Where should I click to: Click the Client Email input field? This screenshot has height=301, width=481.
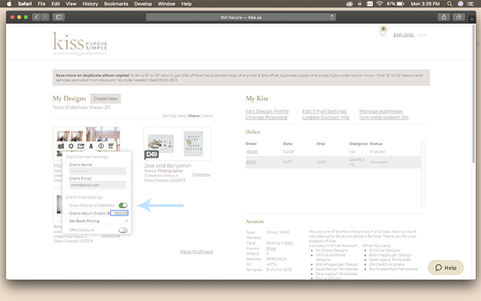98,185
